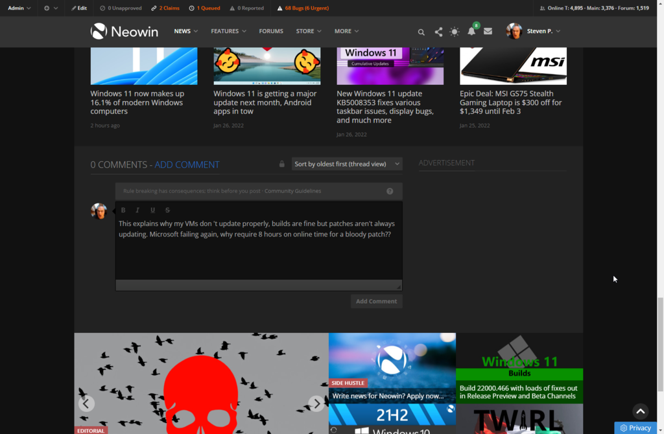The height and width of the screenshot is (434, 664).
Task: Open the messages envelope icon
Action: coord(488,31)
